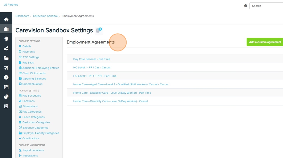The width and height of the screenshot is (283, 158).
Task: Click the clock timesheets icon in sidebar
Action: click(x=6, y=77)
